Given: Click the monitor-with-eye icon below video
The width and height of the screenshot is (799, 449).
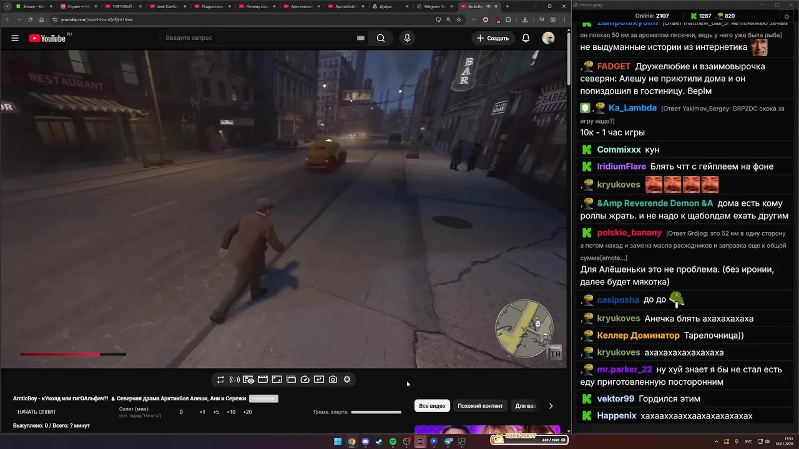Looking at the screenshot, I should [x=248, y=379].
